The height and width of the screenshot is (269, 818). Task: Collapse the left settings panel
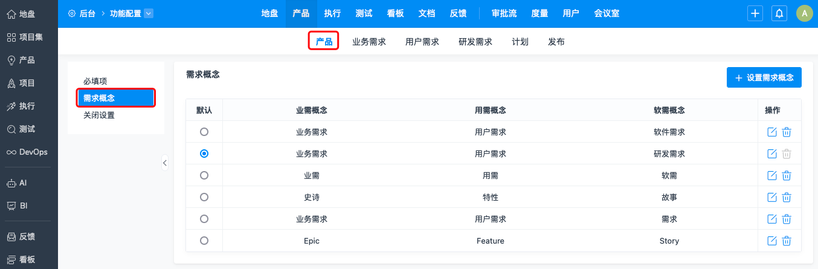(164, 163)
